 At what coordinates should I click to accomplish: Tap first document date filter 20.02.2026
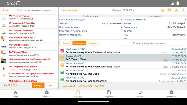coord(69,85)
